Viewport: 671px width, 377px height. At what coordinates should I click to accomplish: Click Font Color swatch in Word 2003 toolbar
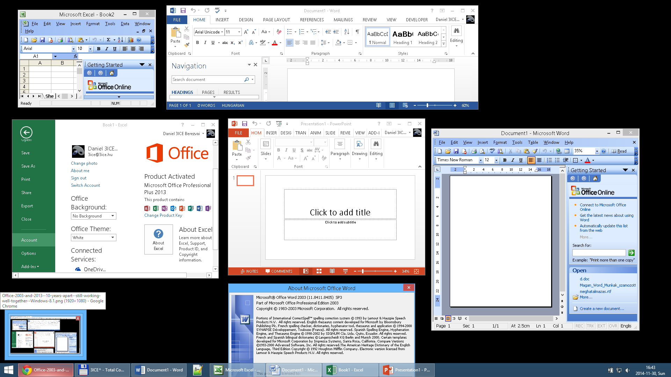pos(587,160)
